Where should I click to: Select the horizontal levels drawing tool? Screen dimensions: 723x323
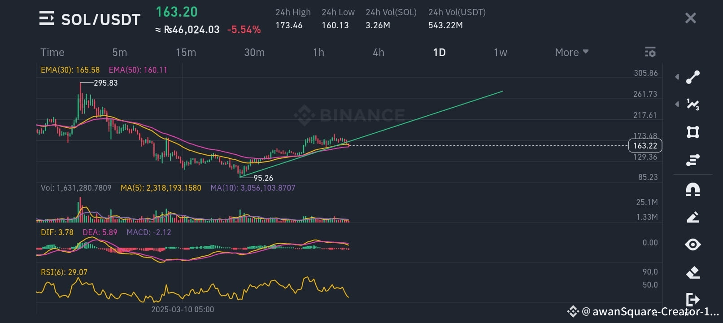tap(693, 160)
